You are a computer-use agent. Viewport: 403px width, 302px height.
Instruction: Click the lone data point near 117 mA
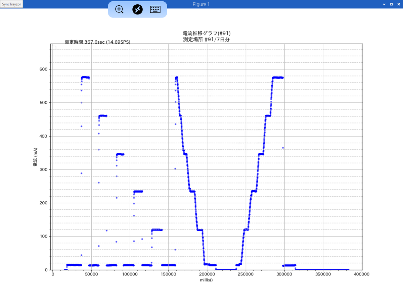coord(106,231)
